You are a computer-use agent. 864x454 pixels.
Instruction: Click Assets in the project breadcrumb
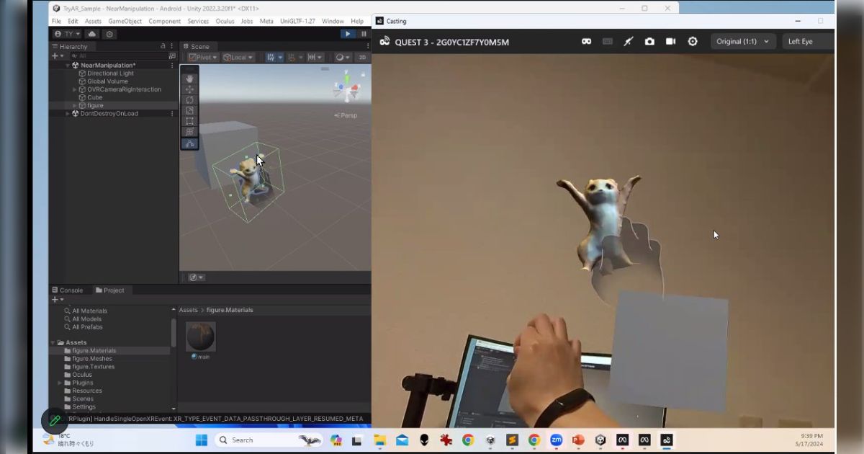coord(188,310)
